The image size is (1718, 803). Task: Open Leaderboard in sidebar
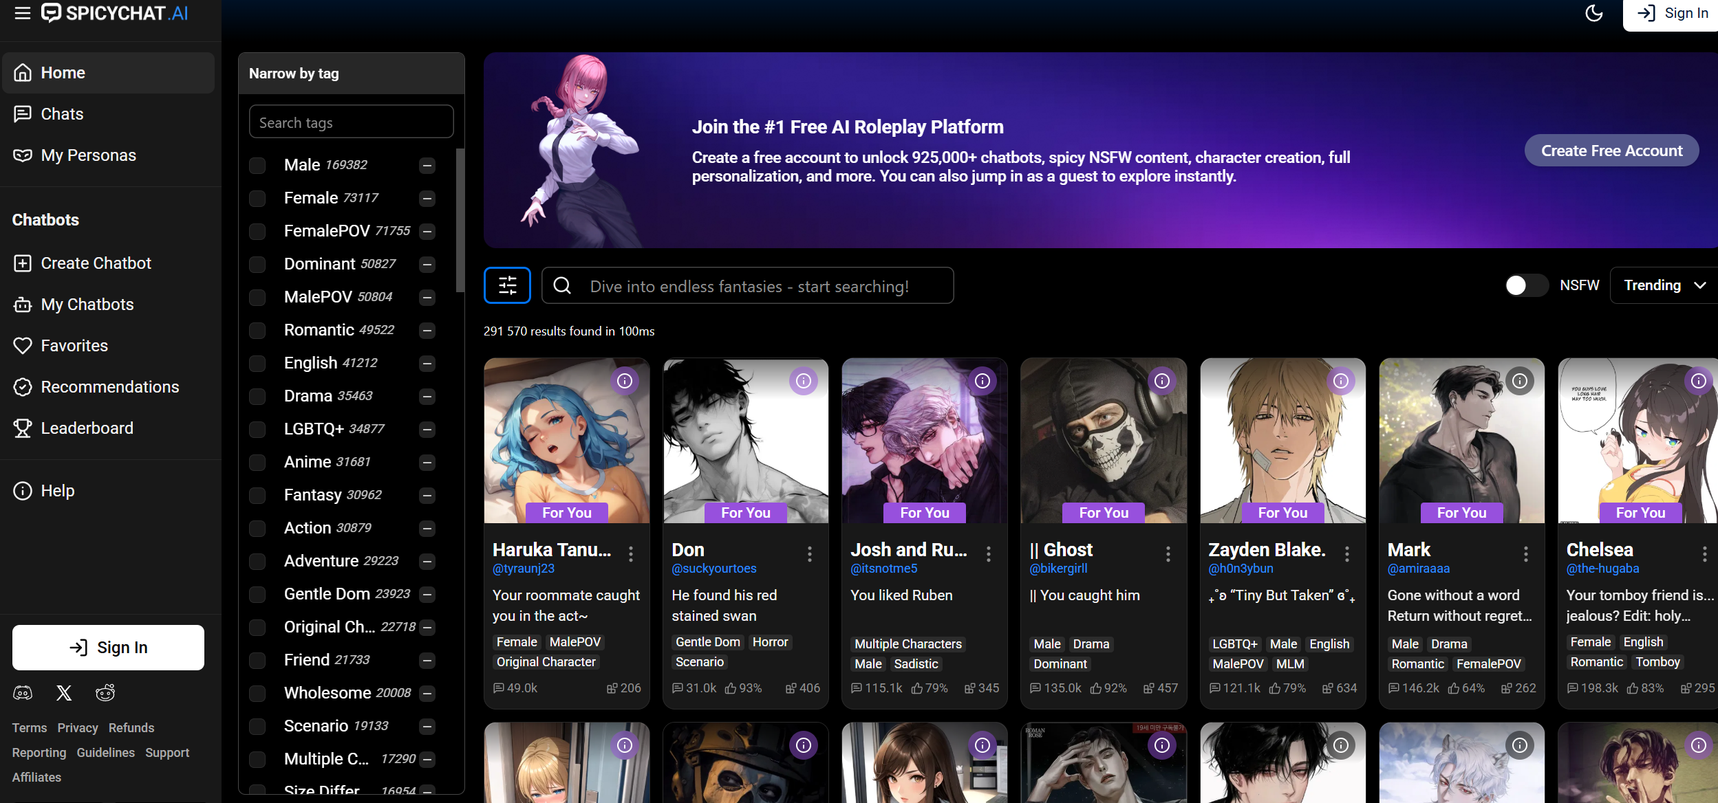[x=109, y=428]
